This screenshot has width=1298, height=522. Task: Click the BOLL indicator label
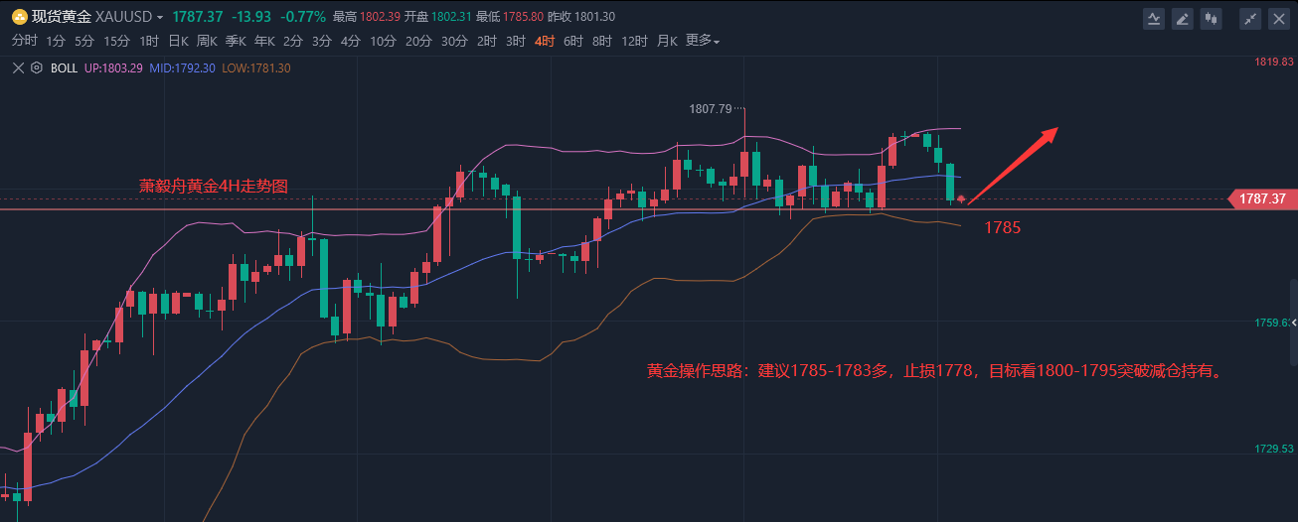pyautogui.click(x=64, y=68)
